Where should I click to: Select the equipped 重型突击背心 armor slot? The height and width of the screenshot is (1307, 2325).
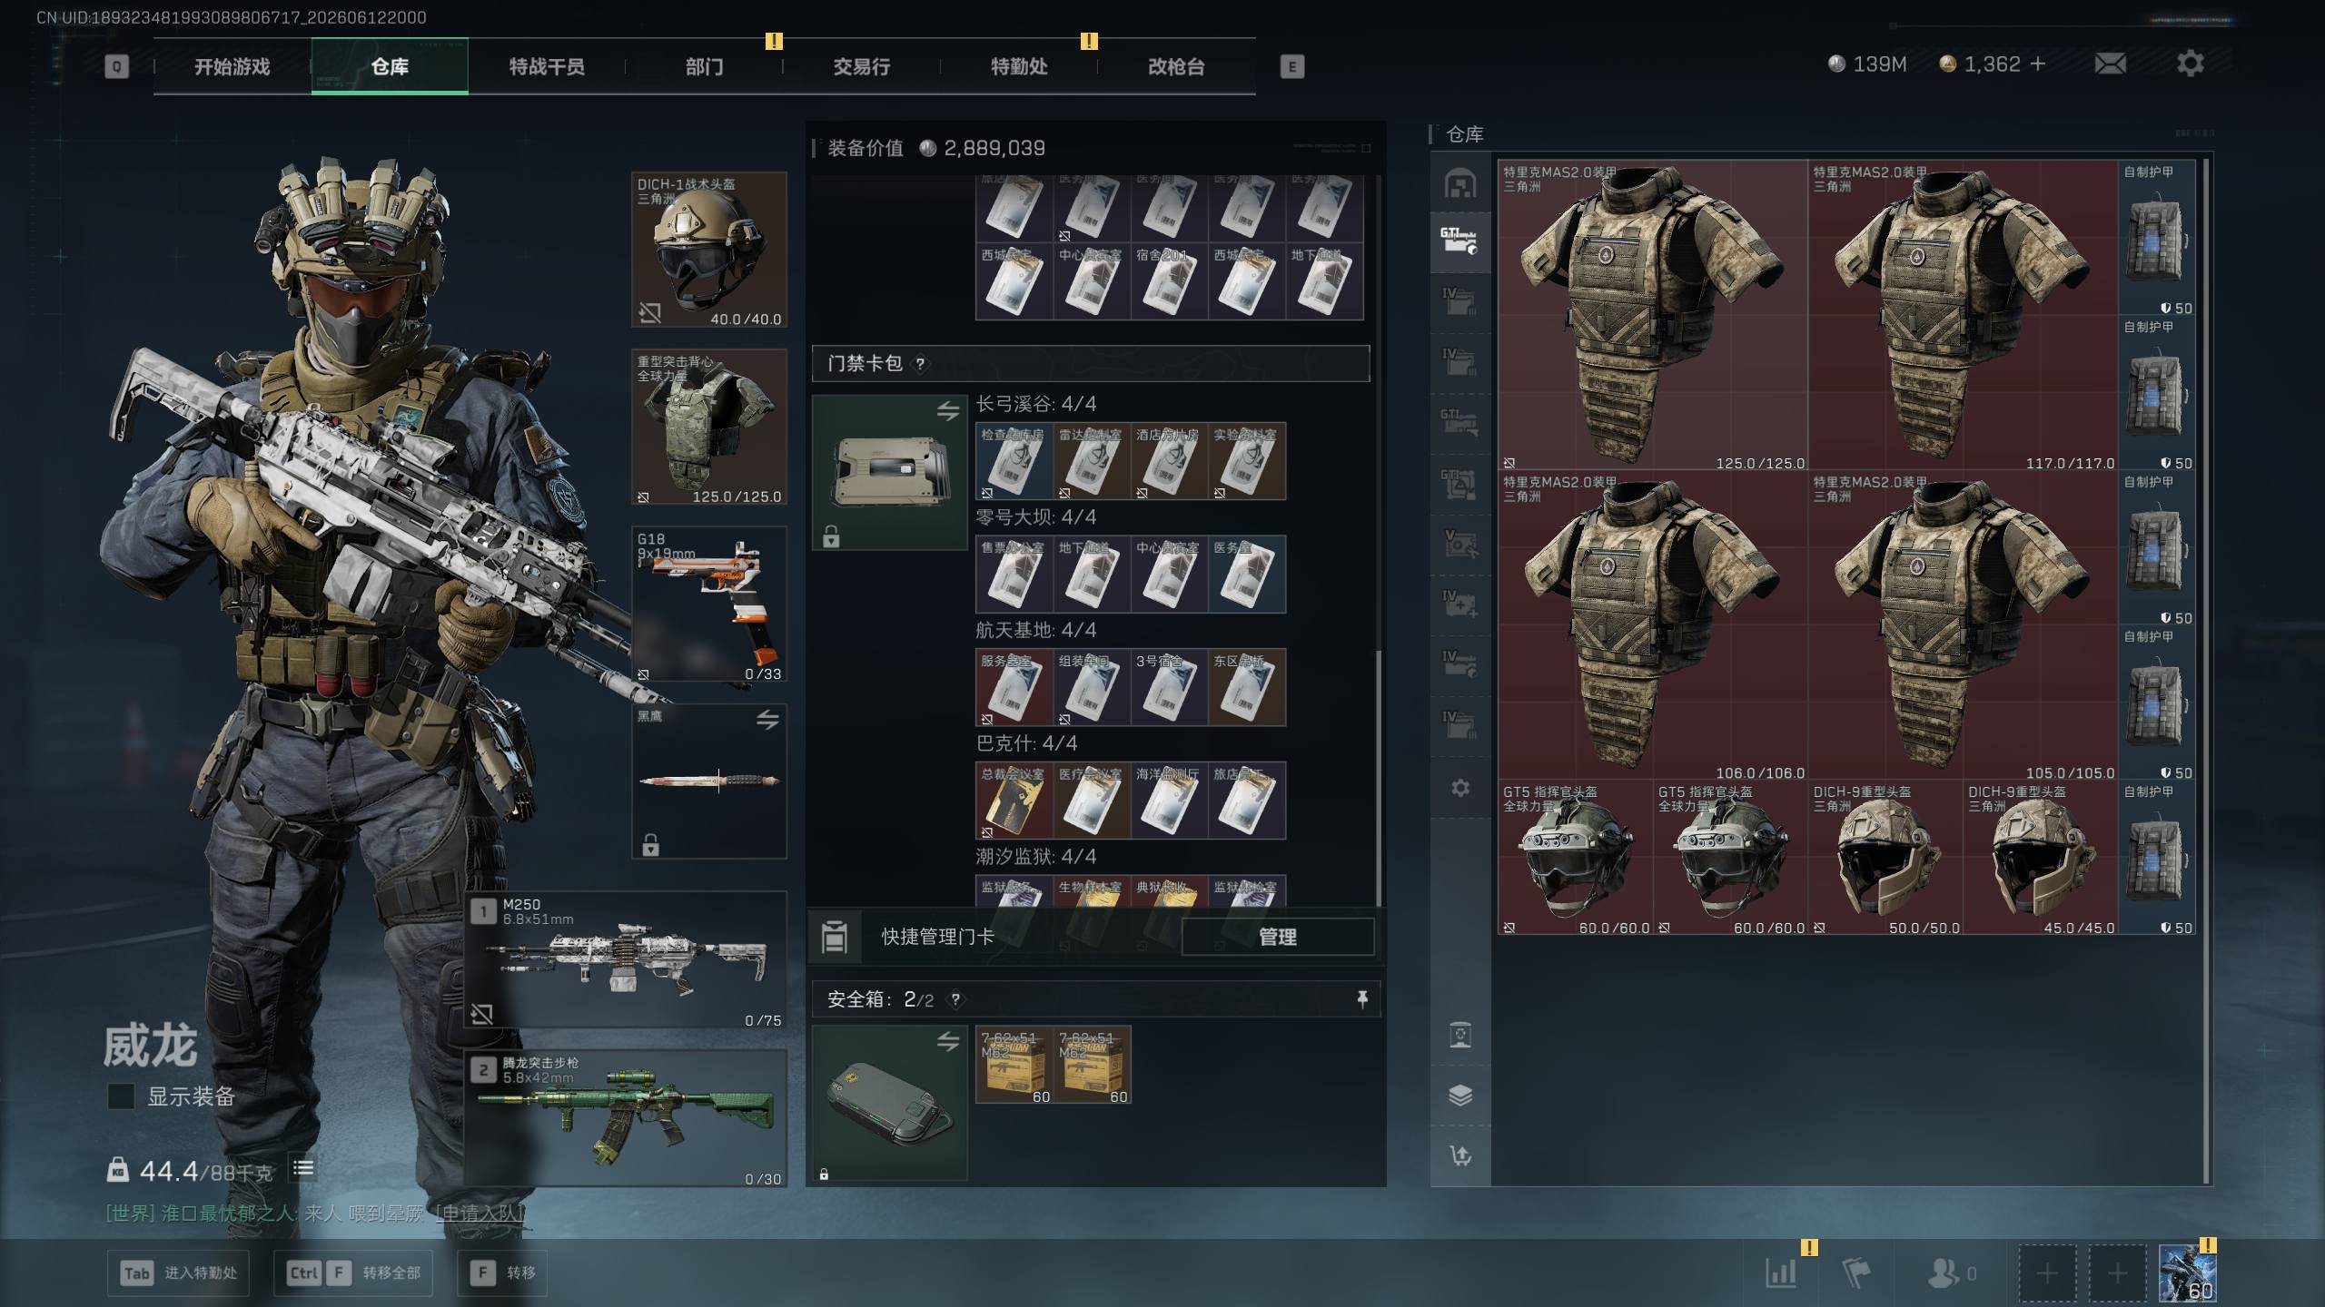[x=709, y=427]
